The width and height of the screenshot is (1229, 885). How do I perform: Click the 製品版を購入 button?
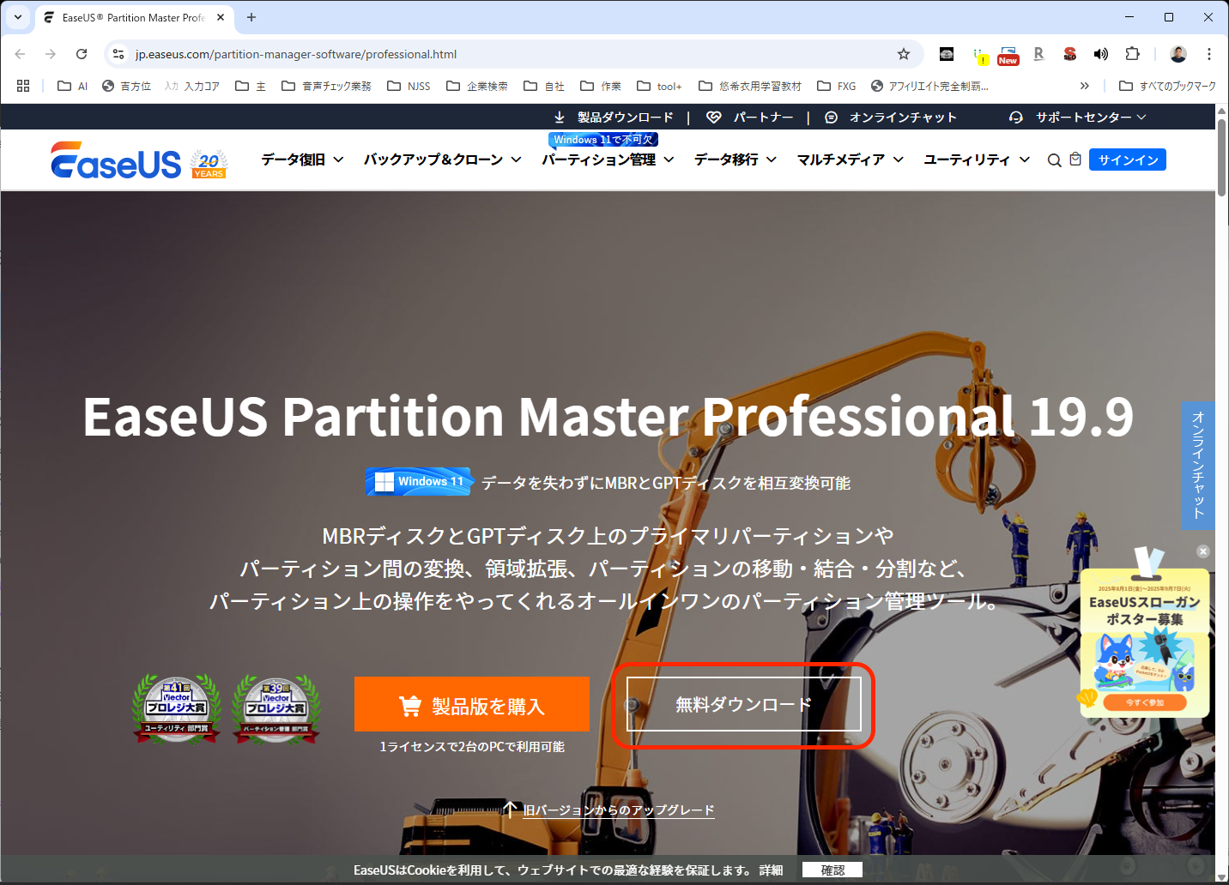(472, 705)
